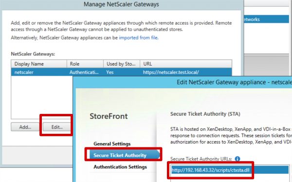292x182 pixels.
Task: Select the netscaler row in gateways list
Action: (121, 72)
